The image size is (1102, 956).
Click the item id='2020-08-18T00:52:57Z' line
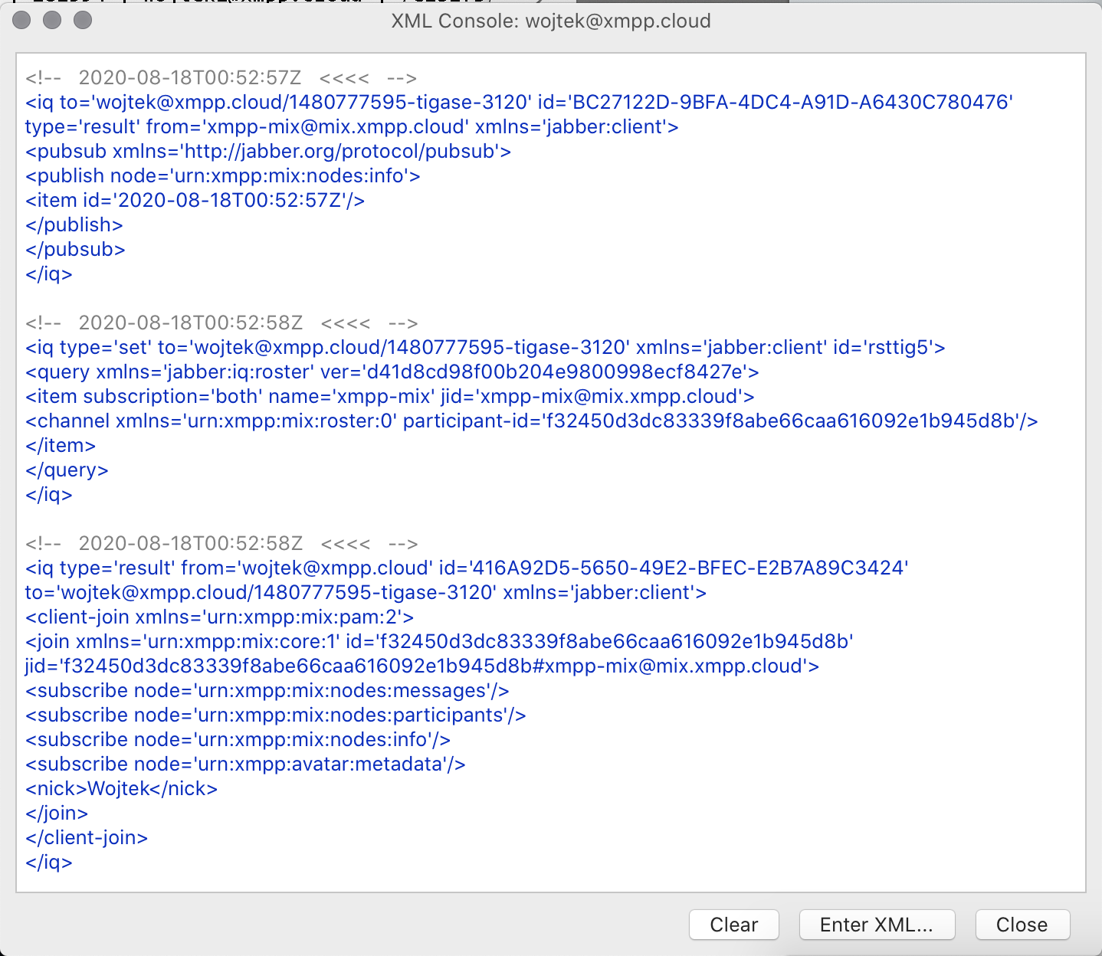coord(195,201)
